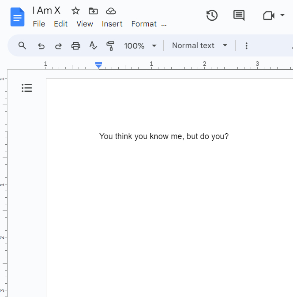293x297 pixels.
Task: Expand the video call options arrow
Action: point(282,15)
